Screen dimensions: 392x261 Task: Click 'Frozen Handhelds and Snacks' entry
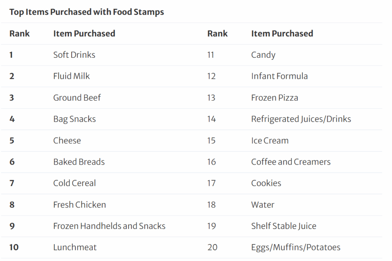pos(109,226)
